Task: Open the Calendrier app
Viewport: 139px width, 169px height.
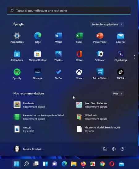Action: point(17,56)
